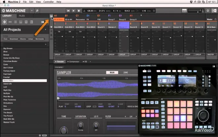Adjust the Tune knob

click(x=64, y=130)
